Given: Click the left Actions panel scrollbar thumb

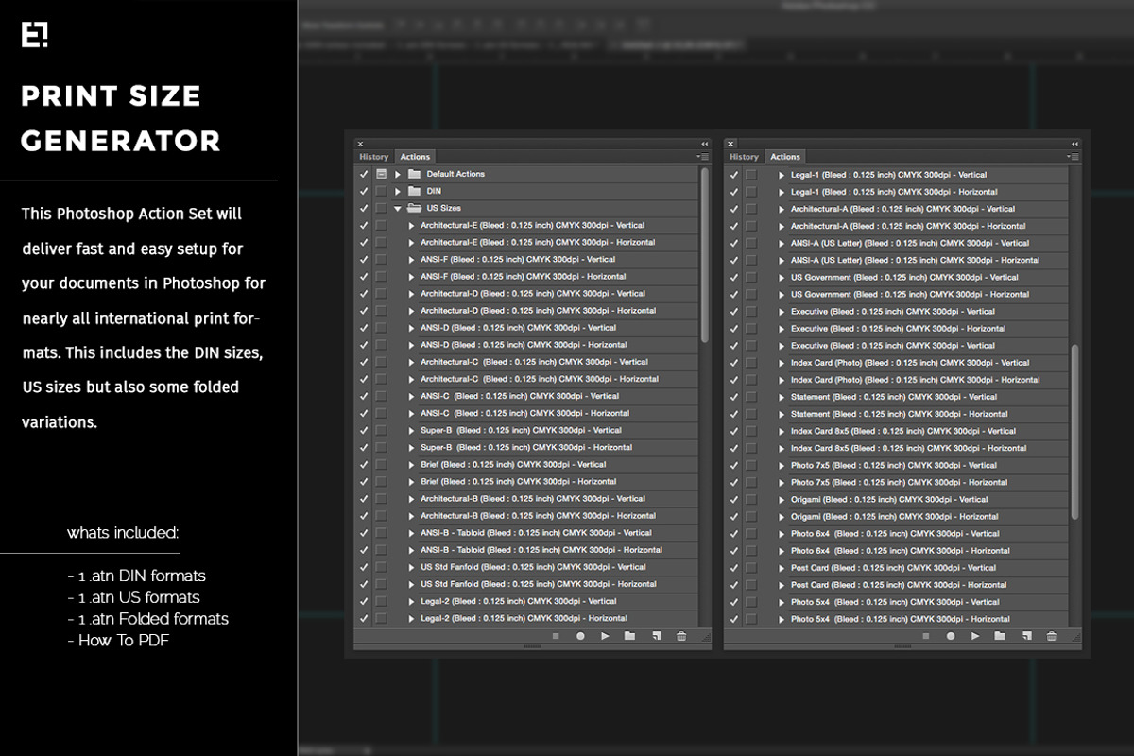Looking at the screenshot, I should point(705,255).
